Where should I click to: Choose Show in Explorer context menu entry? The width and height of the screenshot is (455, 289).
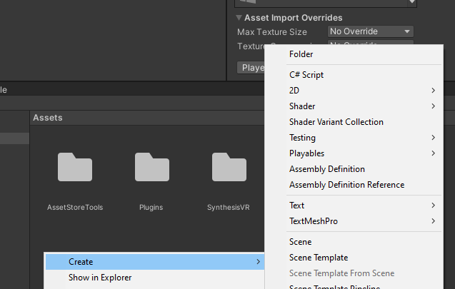155,278
